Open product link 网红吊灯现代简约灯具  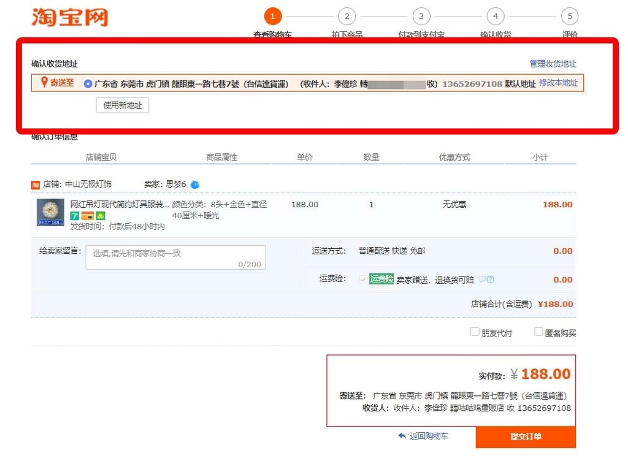120,204
